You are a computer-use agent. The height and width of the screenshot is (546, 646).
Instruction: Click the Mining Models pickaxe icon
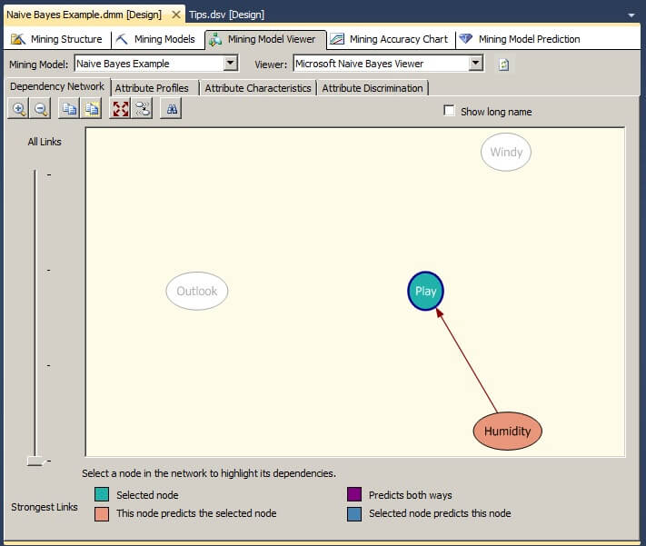pos(122,39)
